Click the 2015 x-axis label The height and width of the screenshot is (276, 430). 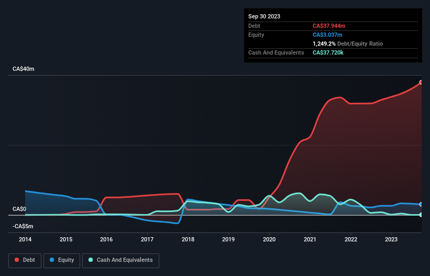coord(66,239)
